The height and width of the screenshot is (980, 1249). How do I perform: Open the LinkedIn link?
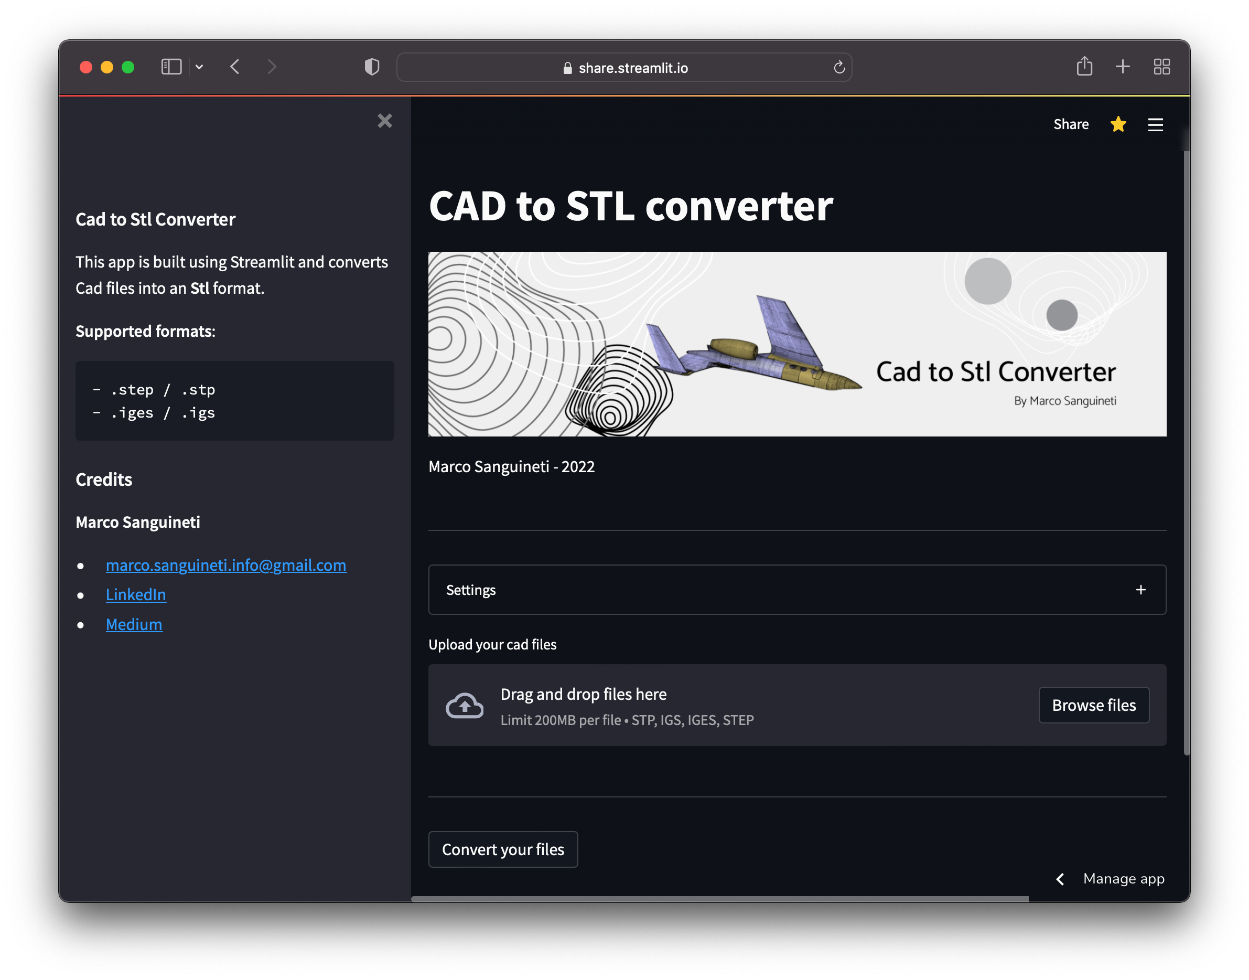136,595
